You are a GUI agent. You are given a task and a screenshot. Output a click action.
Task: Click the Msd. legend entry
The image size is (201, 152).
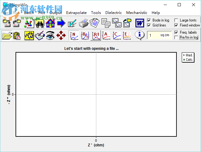tap(188, 55)
